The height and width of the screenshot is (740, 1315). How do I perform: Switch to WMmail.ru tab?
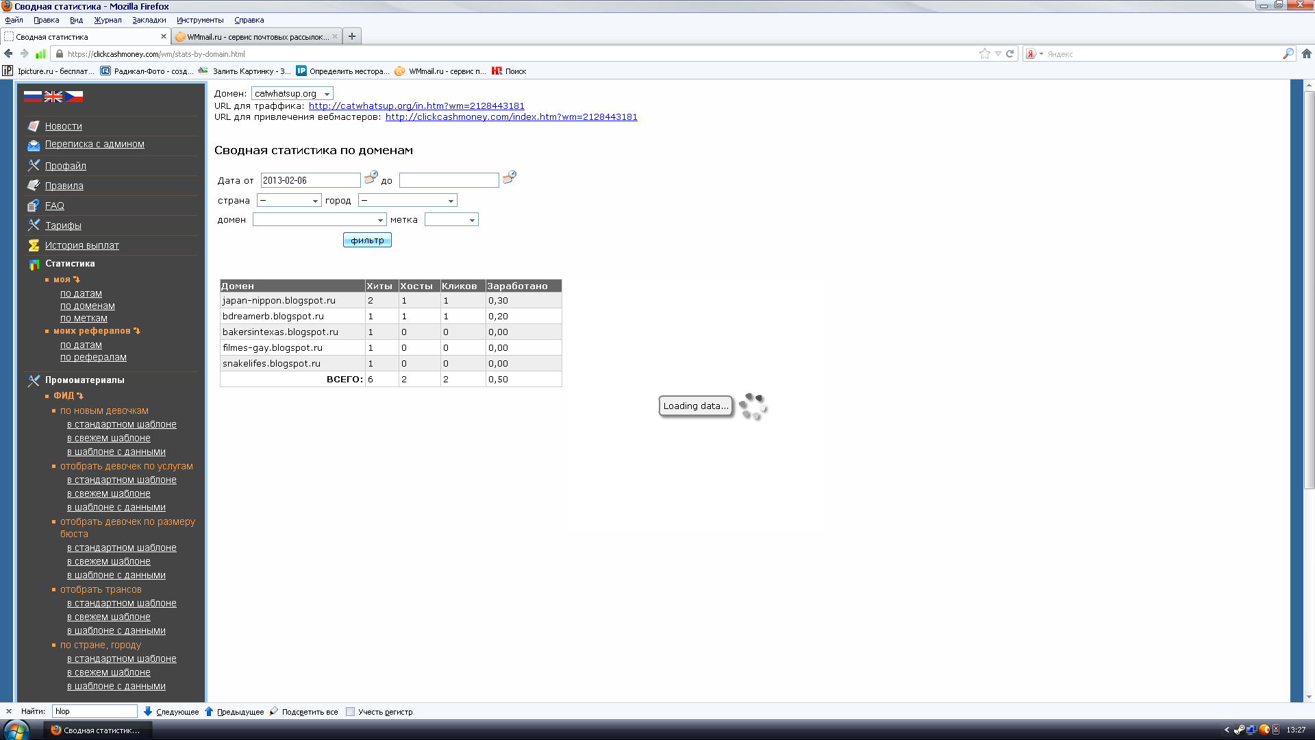pyautogui.click(x=256, y=36)
